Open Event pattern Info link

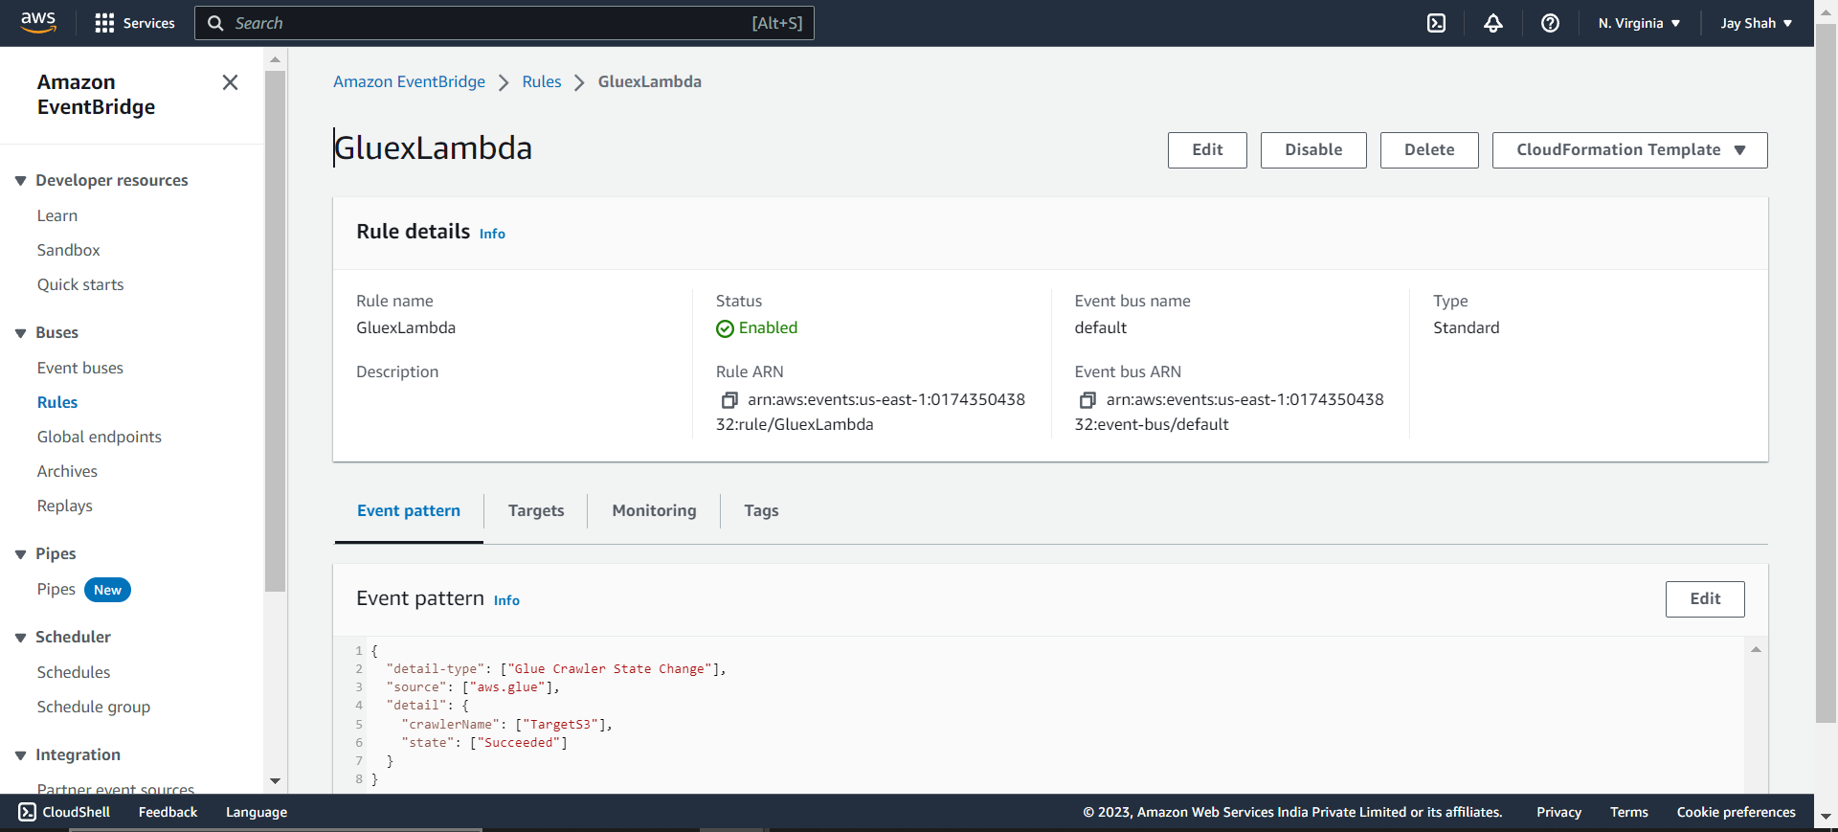[506, 601]
